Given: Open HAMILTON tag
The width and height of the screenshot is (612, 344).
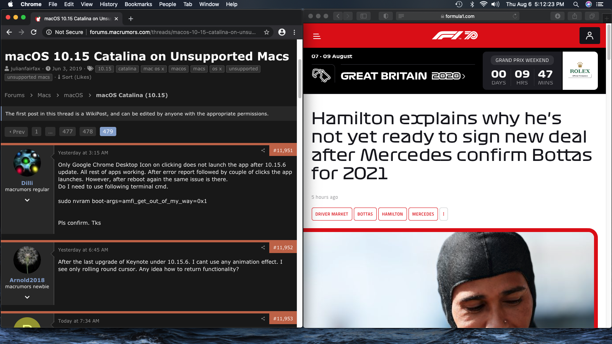Looking at the screenshot, I should coord(392,214).
